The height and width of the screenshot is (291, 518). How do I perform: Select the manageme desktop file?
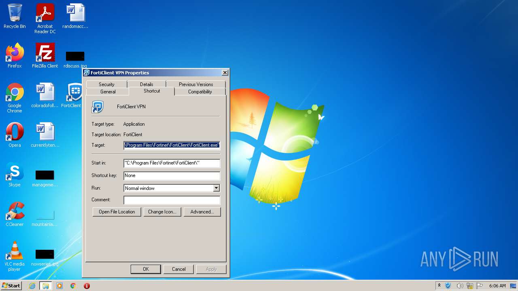click(45, 178)
